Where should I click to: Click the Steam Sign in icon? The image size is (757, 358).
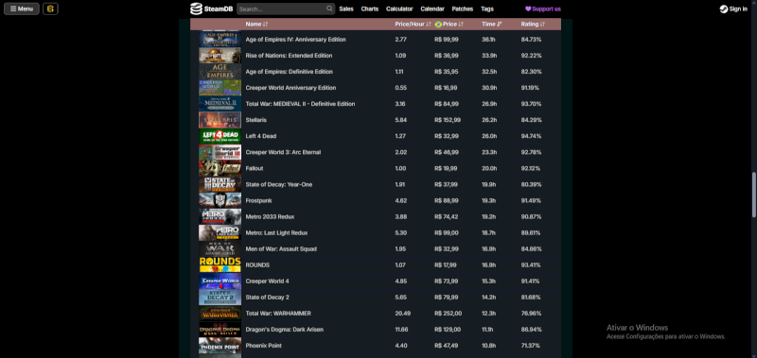pos(724,9)
